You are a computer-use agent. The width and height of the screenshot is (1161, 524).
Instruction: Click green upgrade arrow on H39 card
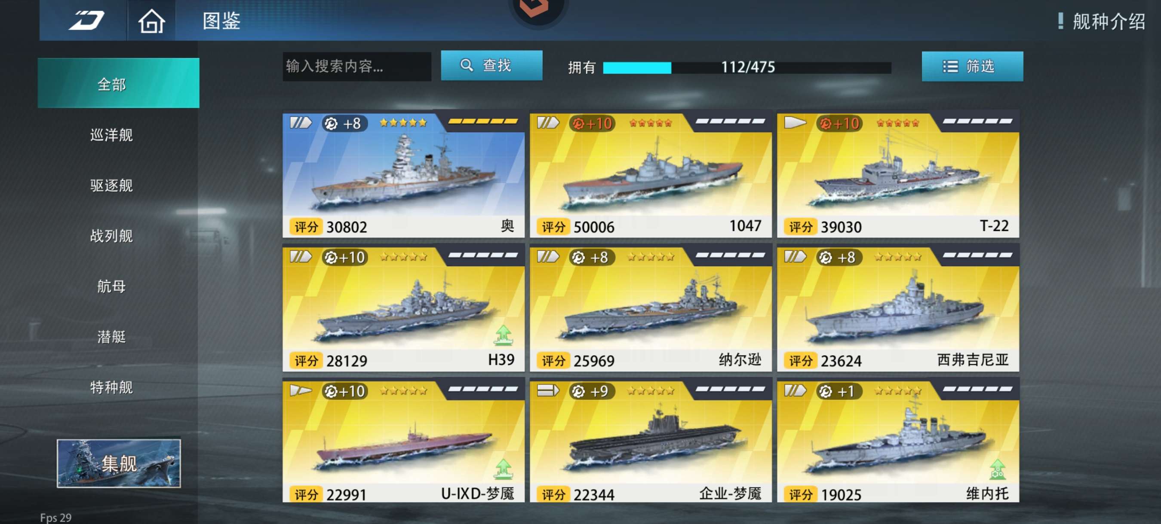coord(503,335)
